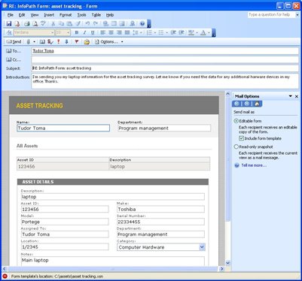The image size is (302, 281).
Task: Click the Serial Number field containing 22334455
Action: tap(160, 222)
